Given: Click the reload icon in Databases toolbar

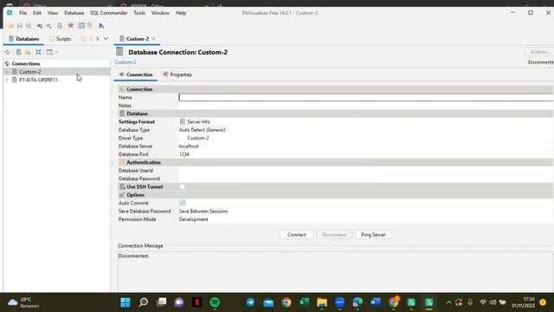Looking at the screenshot, I should (x=8, y=52).
